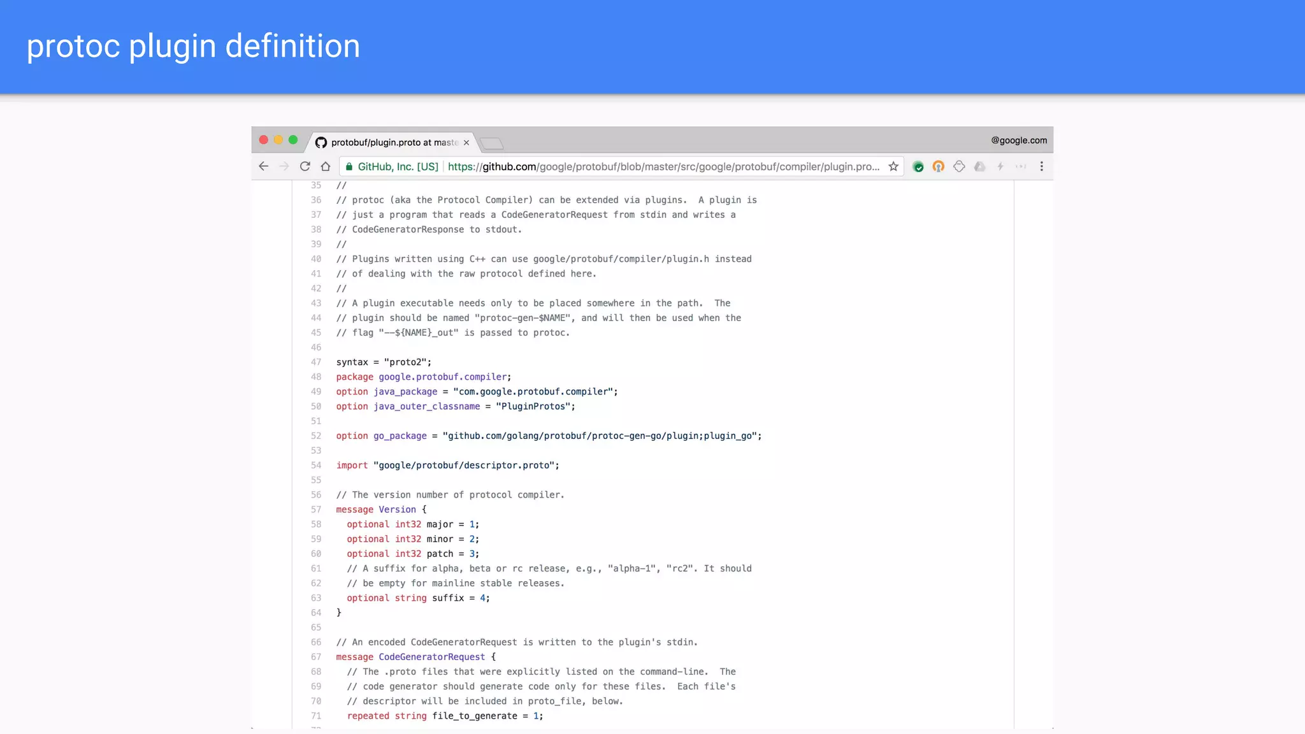Click 'optional string suffix = 4;' line

[x=418, y=598]
